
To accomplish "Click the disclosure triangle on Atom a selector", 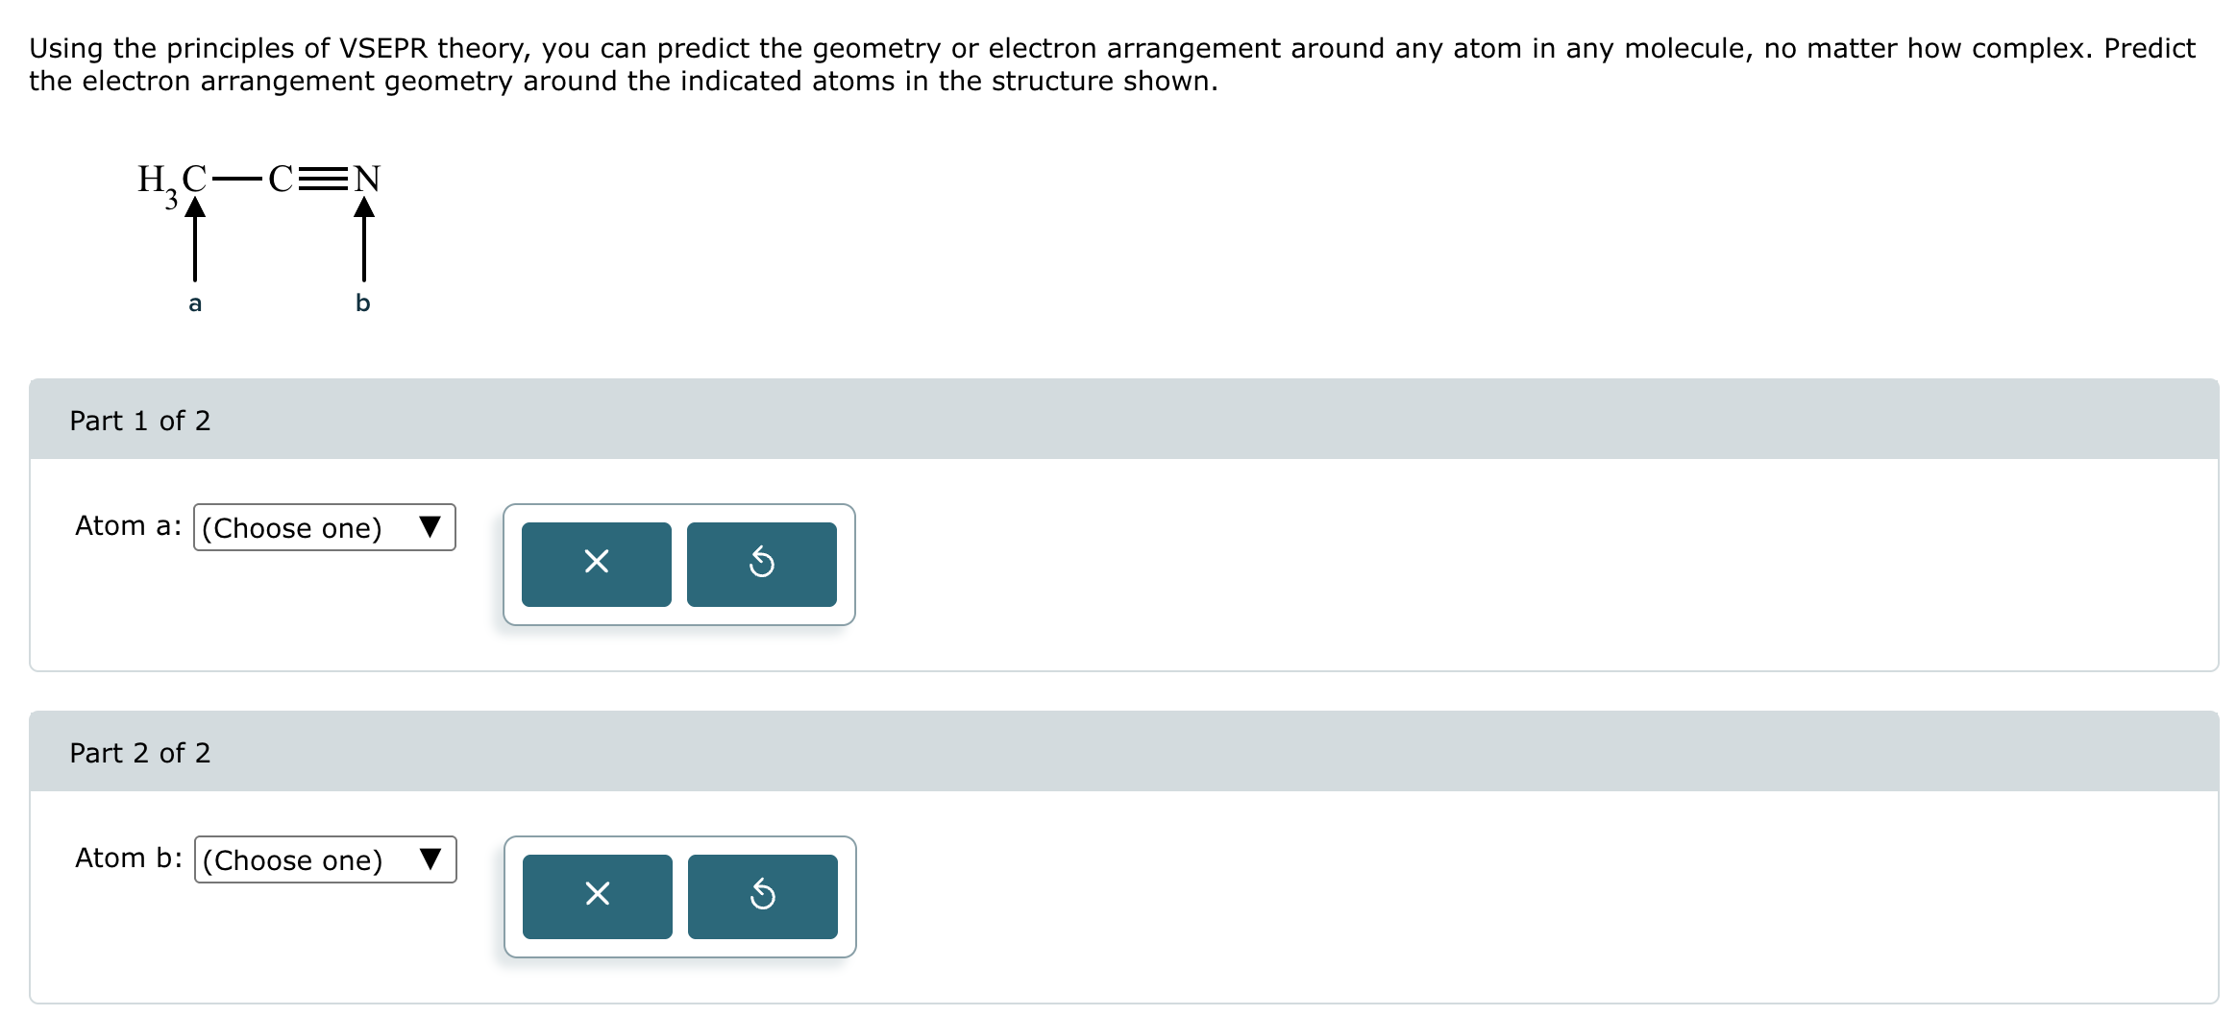I will click(430, 527).
